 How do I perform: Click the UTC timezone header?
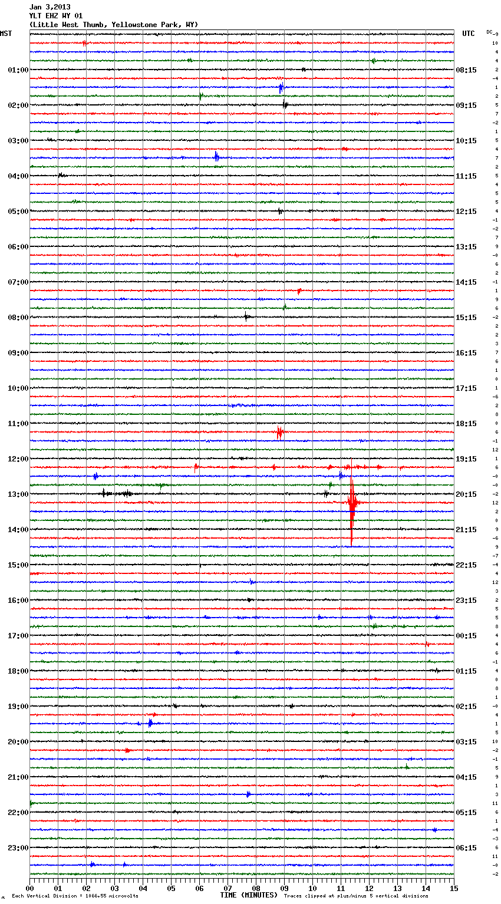tap(469, 34)
